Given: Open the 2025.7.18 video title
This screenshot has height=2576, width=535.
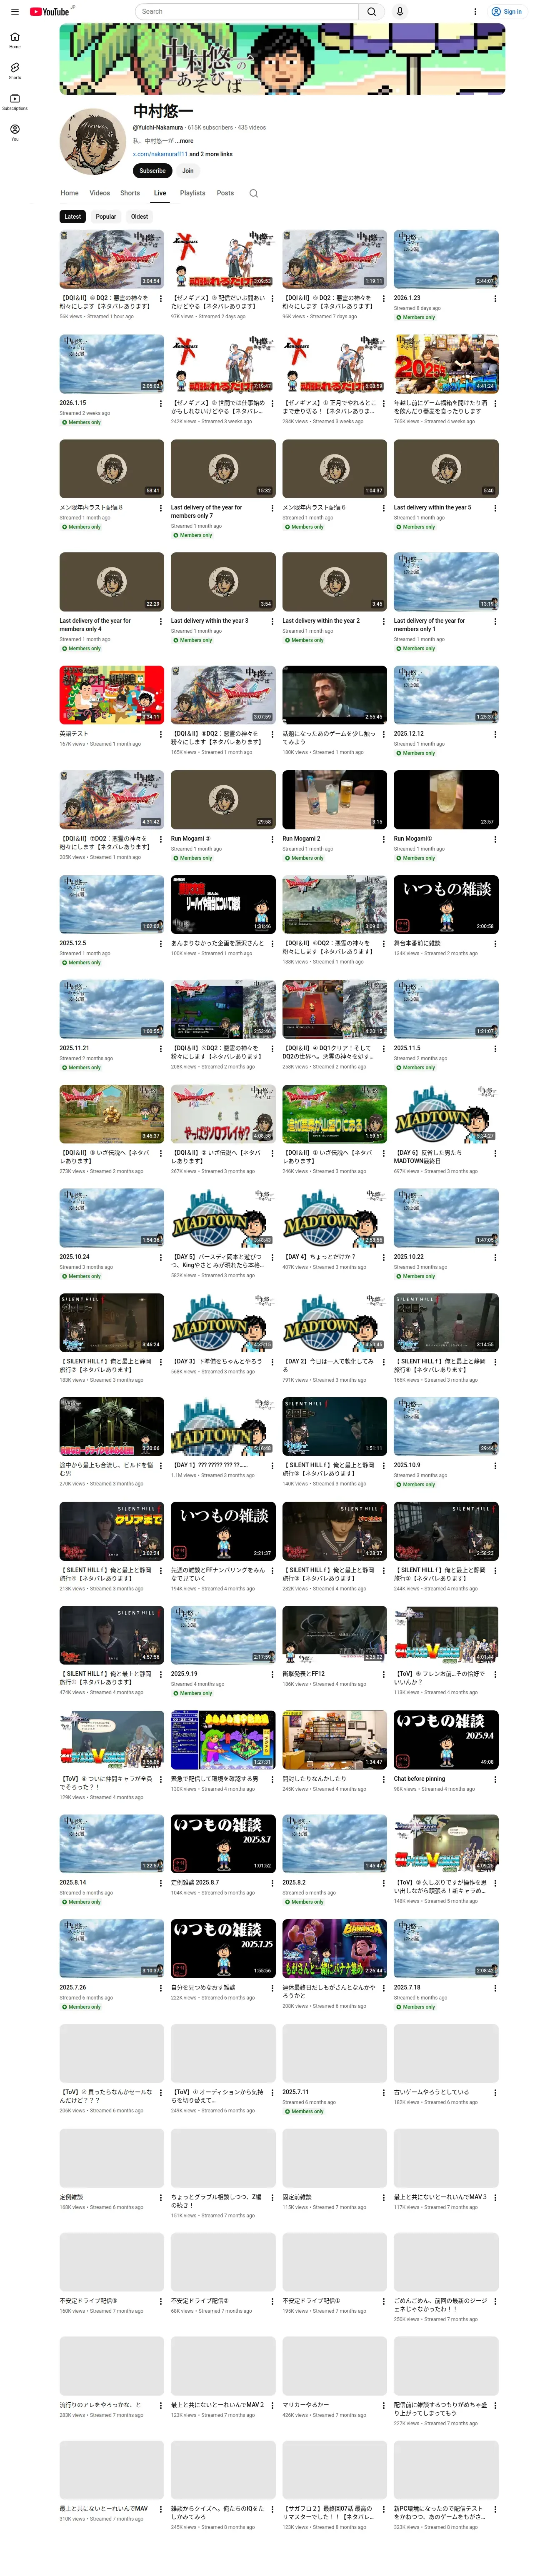Looking at the screenshot, I should pos(407,1988).
